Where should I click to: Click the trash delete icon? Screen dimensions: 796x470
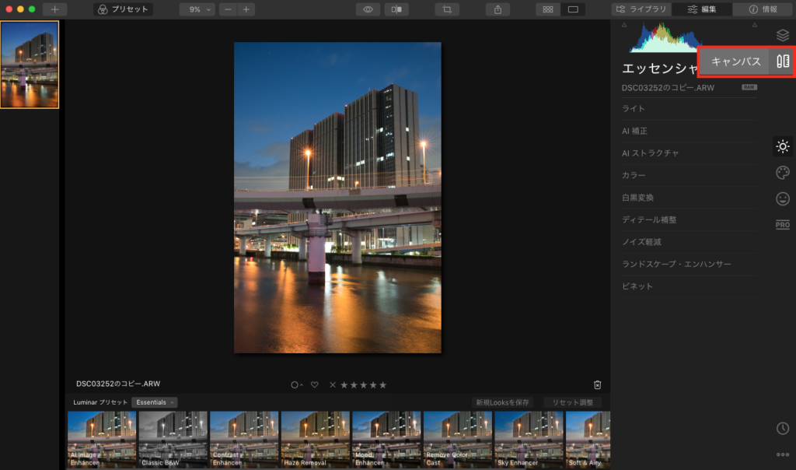pyautogui.click(x=598, y=384)
